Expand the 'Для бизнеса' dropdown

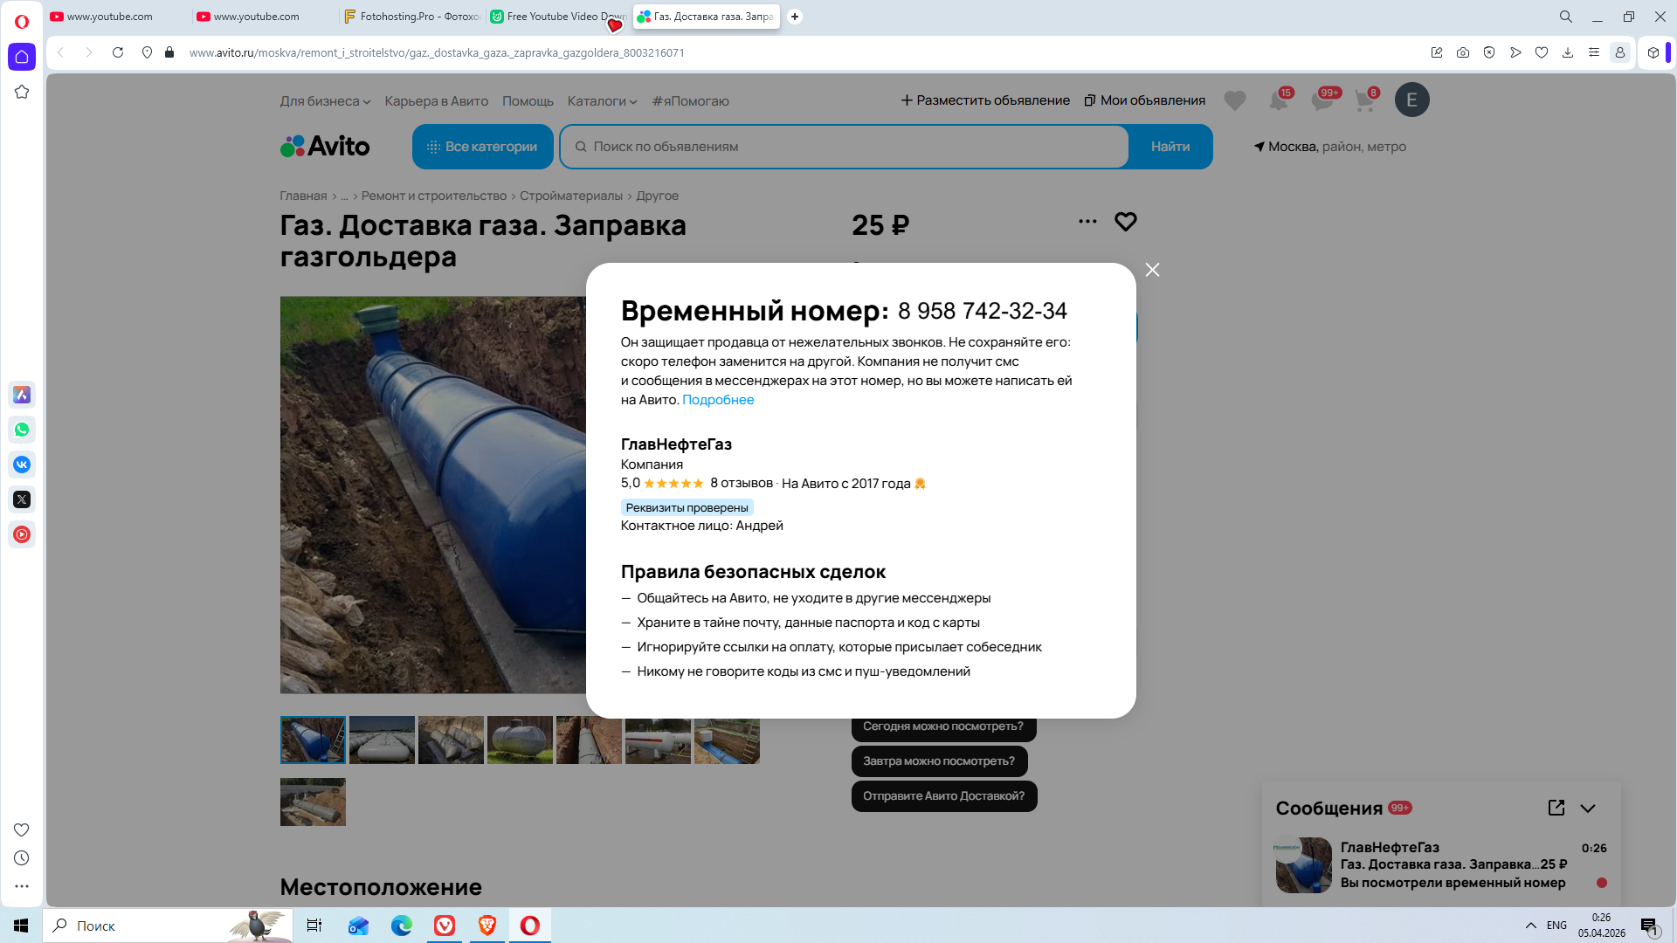point(325,101)
